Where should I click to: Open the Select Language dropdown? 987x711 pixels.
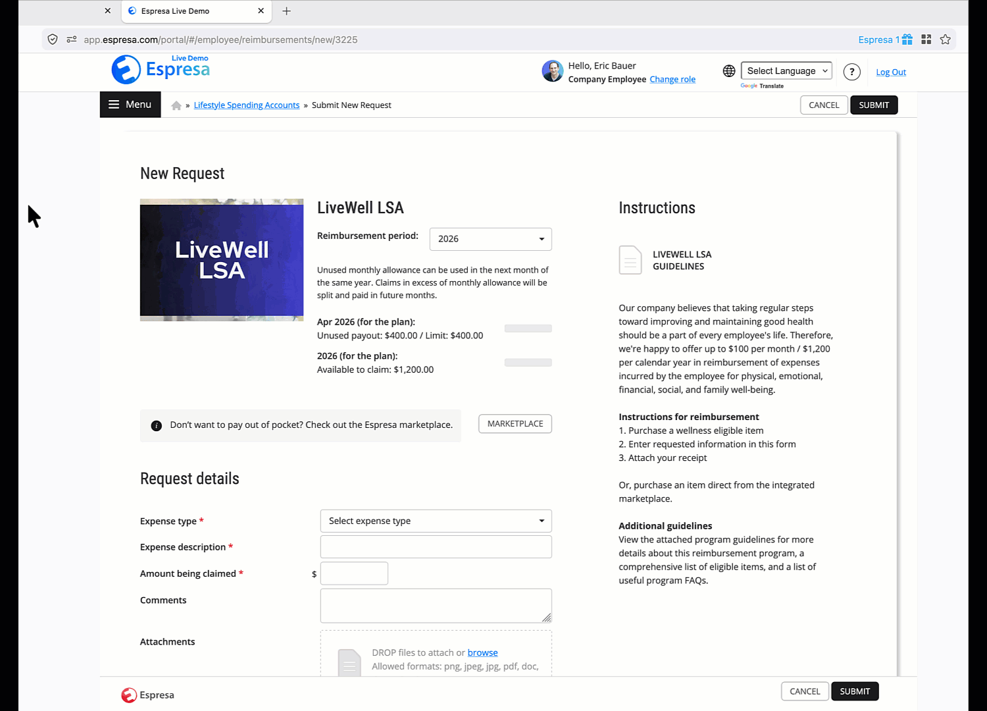coord(786,70)
